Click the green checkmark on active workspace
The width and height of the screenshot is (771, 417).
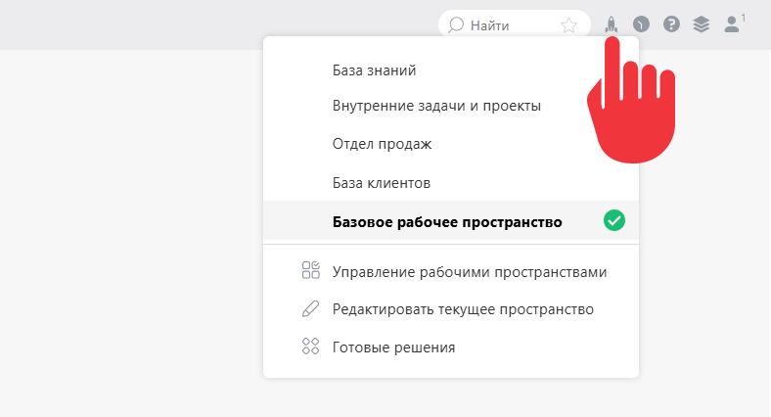614,220
